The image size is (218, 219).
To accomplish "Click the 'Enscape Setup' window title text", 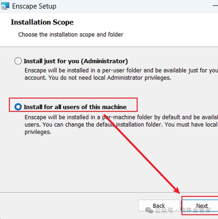I will click(x=34, y=6).
